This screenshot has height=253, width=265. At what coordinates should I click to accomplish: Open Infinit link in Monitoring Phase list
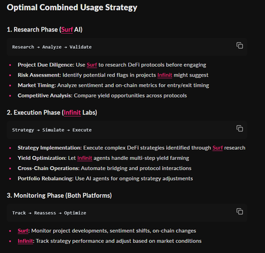25,241
